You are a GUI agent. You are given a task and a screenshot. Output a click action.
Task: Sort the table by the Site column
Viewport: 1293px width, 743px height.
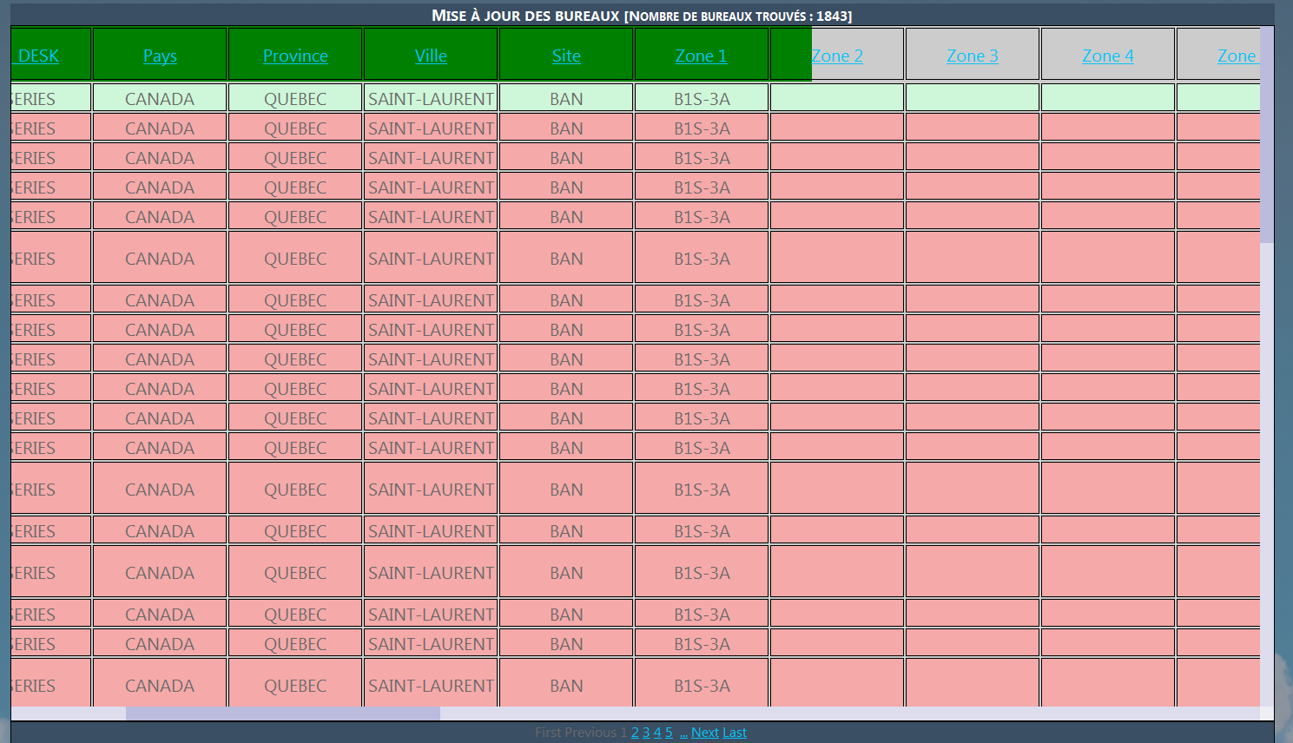click(566, 55)
